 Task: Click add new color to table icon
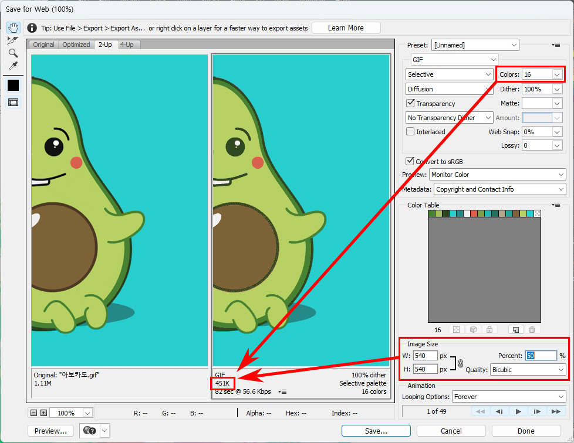516,330
